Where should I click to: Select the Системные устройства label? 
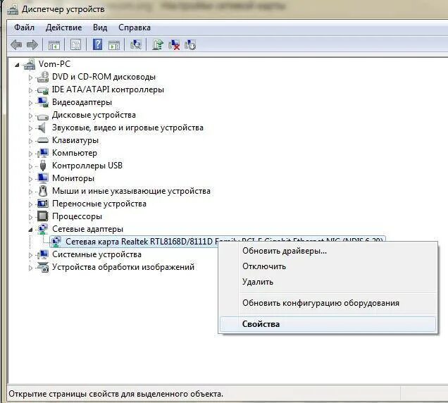(97, 254)
